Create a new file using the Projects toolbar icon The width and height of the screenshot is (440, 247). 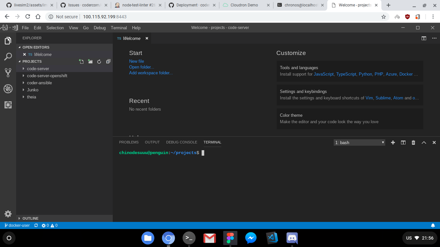click(81, 61)
